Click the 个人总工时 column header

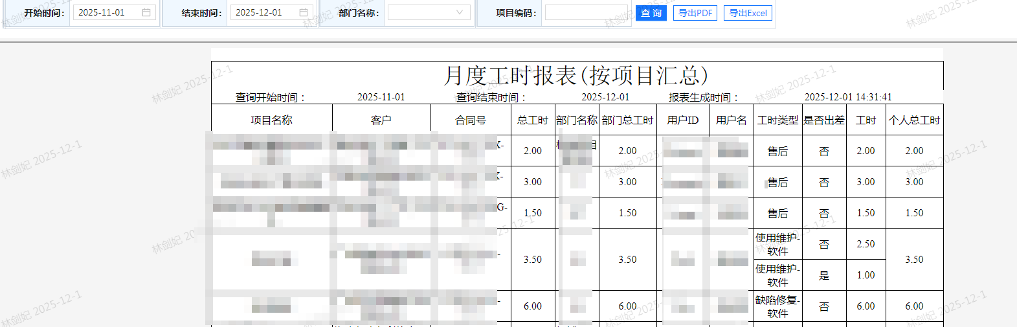coord(914,120)
